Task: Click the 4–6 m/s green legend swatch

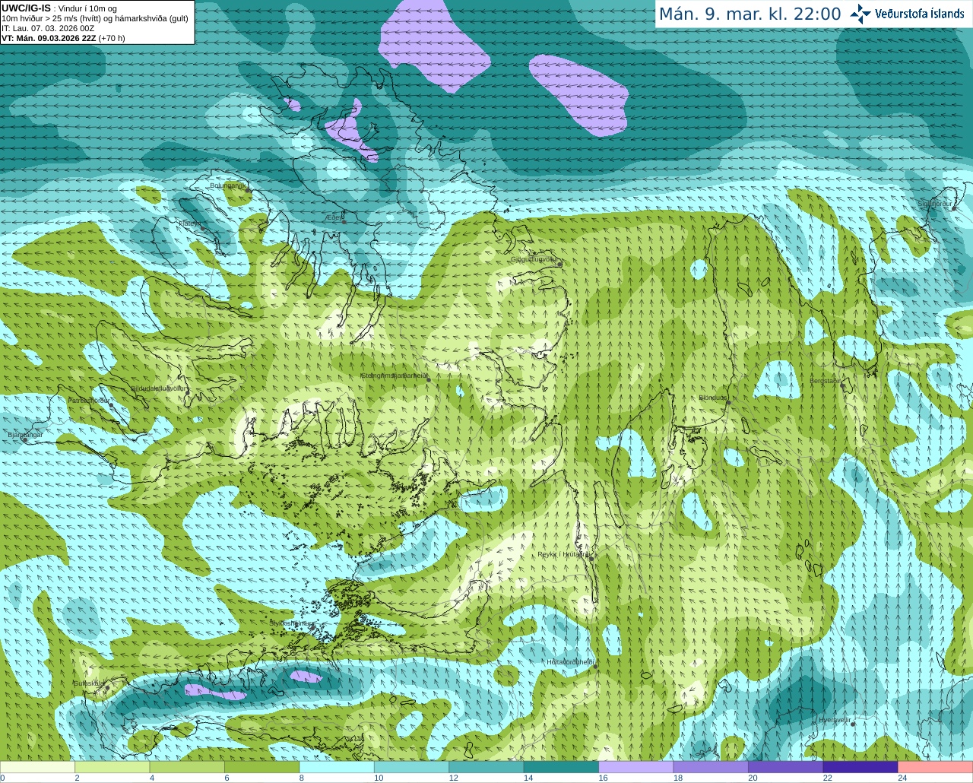Action: click(x=187, y=767)
